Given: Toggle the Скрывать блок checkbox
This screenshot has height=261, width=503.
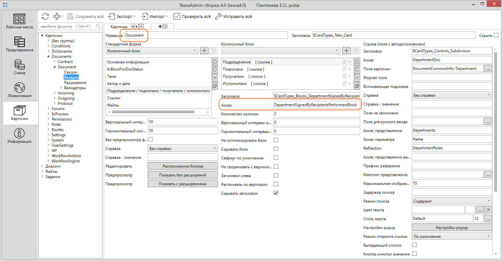Looking at the screenshot, I should click(x=276, y=149).
